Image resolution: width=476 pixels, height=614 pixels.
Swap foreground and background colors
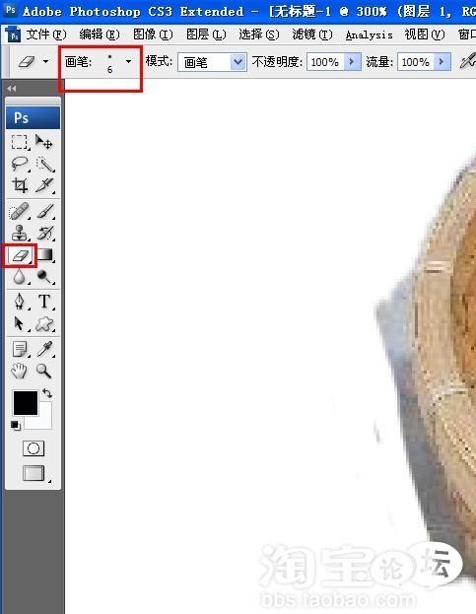[47, 393]
